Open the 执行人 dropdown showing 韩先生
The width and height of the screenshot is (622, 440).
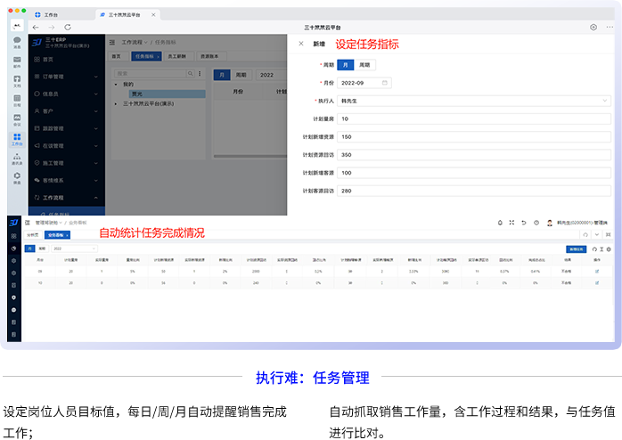click(475, 101)
